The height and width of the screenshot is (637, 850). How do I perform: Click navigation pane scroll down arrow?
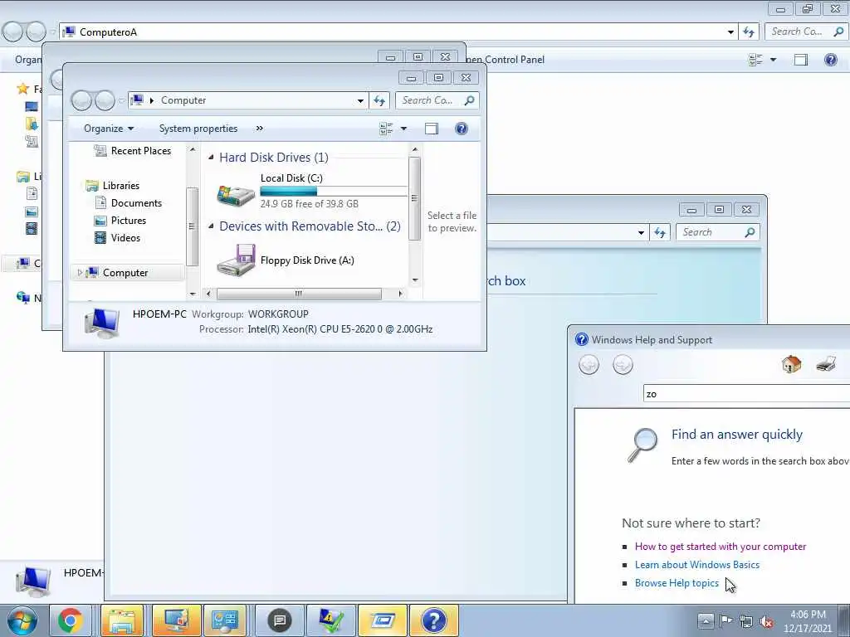point(193,294)
